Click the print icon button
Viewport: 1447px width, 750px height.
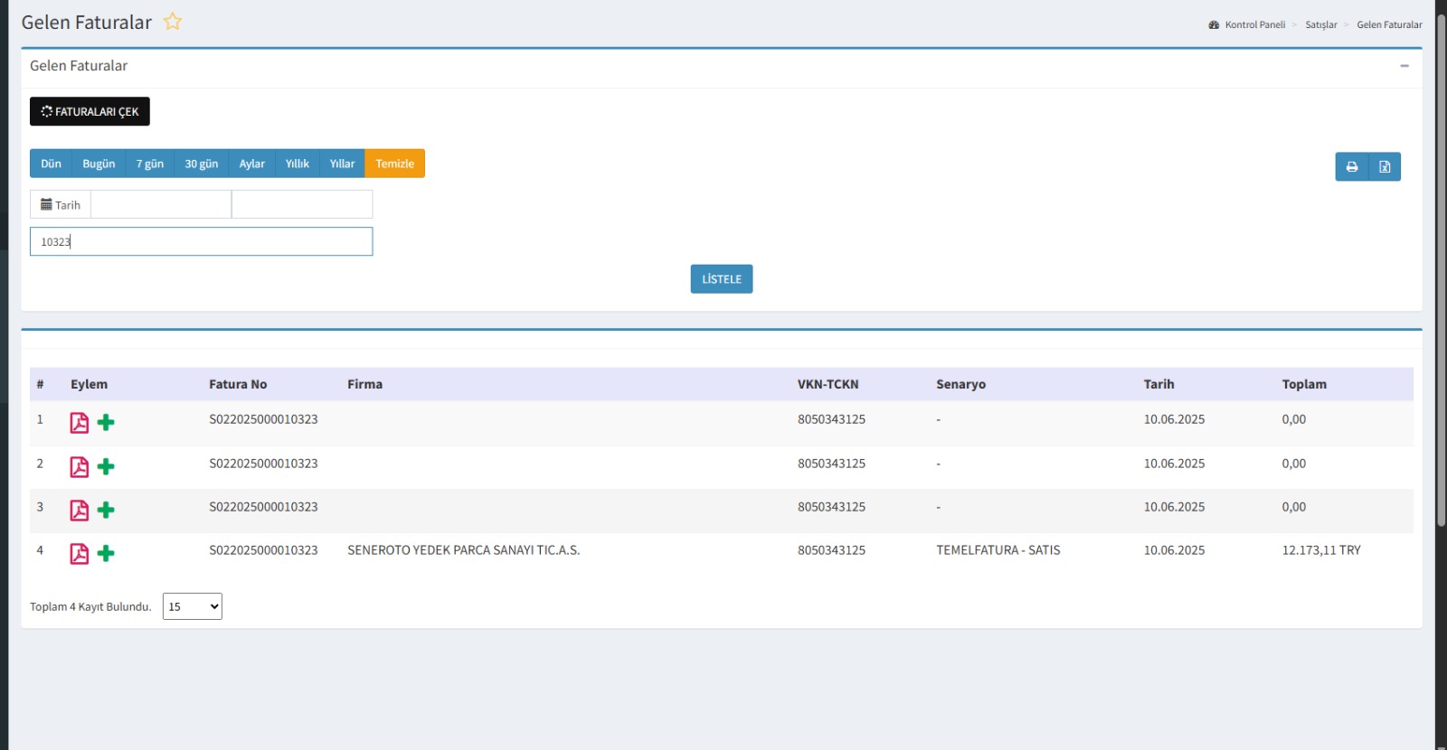(x=1351, y=167)
